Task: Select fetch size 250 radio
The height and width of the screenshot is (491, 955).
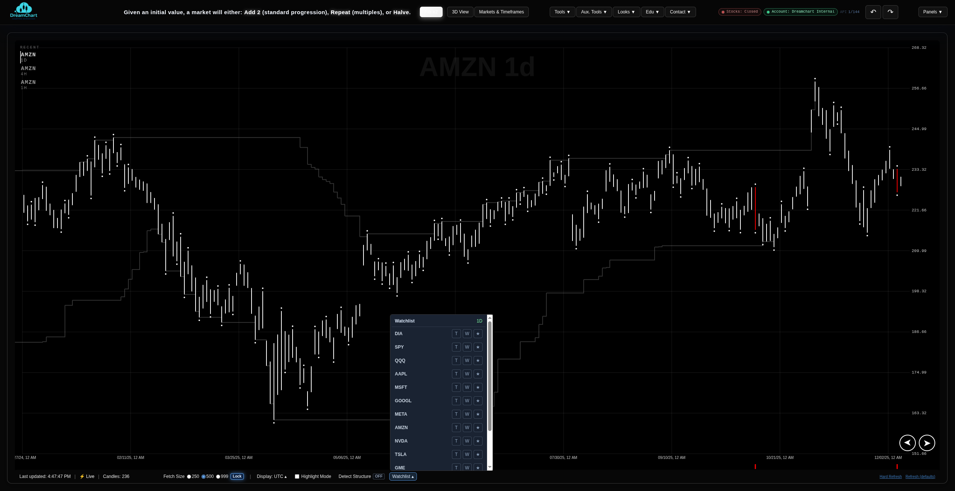Action: tap(189, 476)
